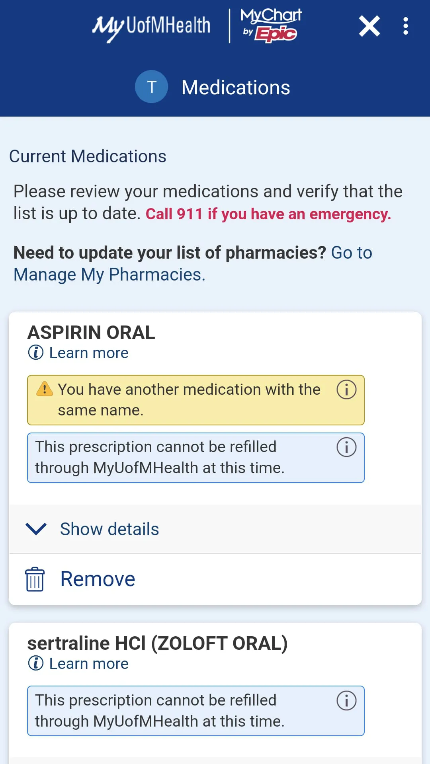Screen dimensions: 430x764
Task: Tap info icon on sertraline refill notice
Action: (346, 701)
